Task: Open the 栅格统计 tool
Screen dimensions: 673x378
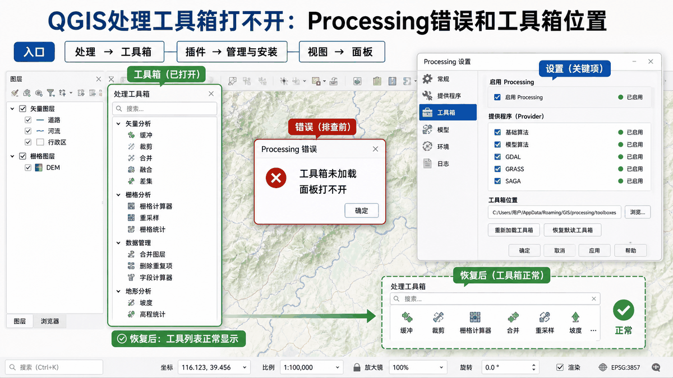Action: tap(146, 230)
